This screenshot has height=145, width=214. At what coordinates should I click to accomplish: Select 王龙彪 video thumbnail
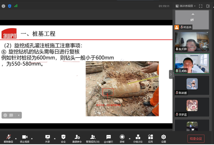click(x=192, y=64)
